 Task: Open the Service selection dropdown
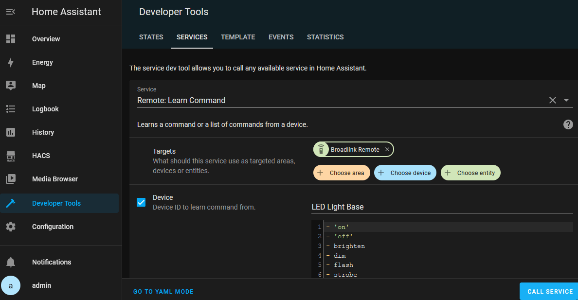[x=566, y=100]
